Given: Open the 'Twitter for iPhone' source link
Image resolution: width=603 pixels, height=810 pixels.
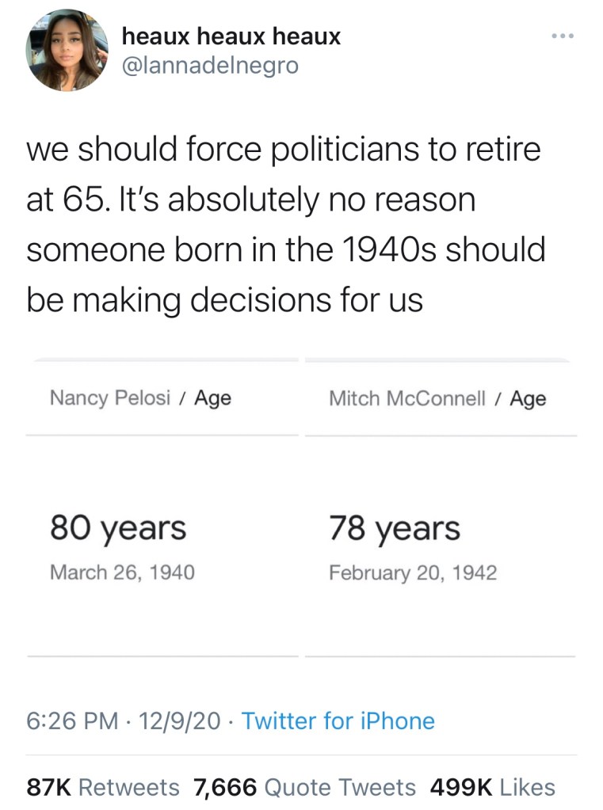Looking at the screenshot, I should coord(338,721).
